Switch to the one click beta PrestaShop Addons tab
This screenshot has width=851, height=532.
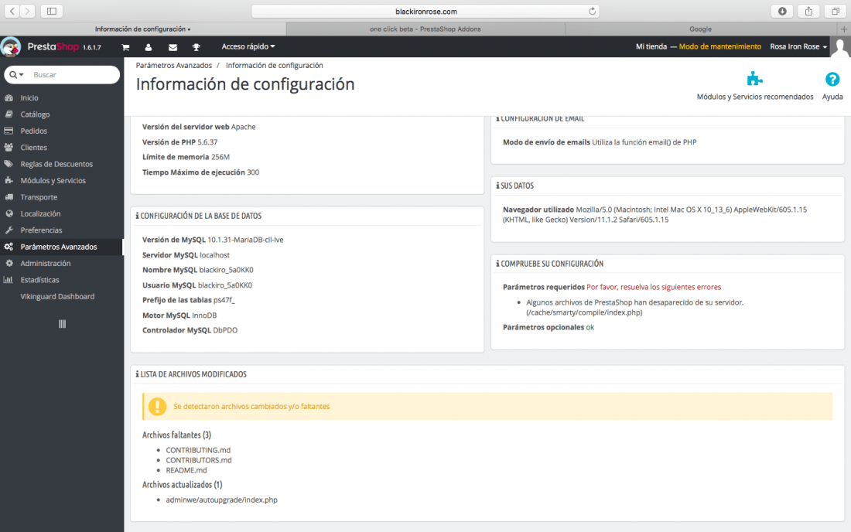click(x=425, y=29)
